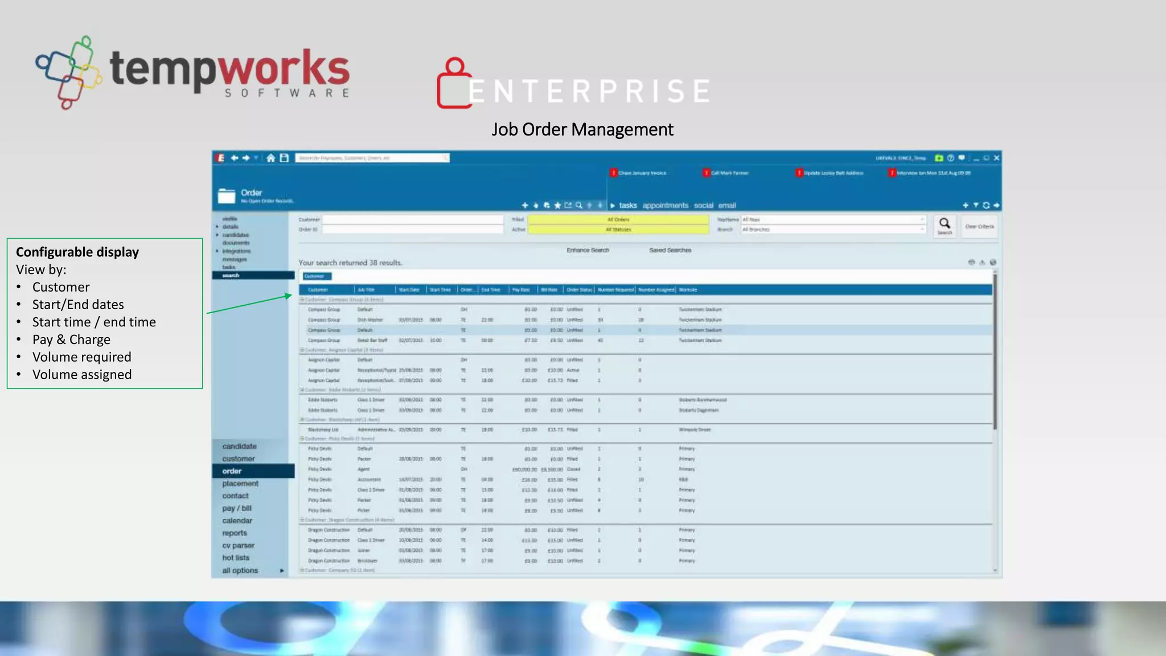Open the chat bubble icon in title bar

(962, 158)
